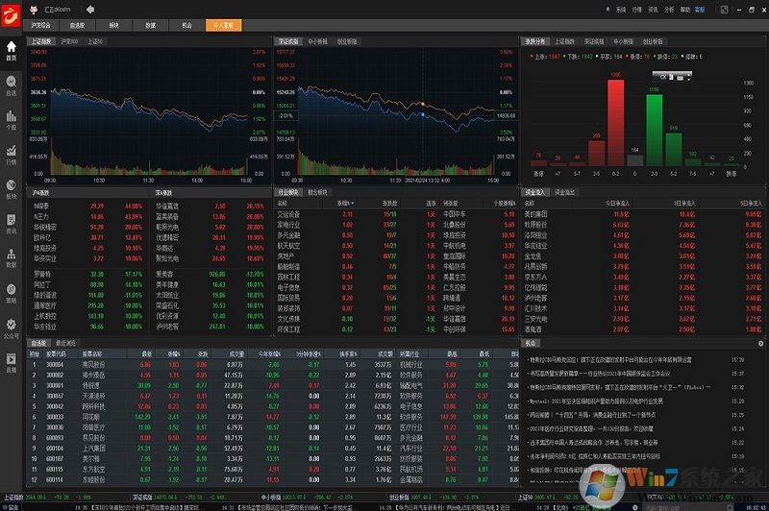Open the 行情 menu in title bar

click(637, 10)
